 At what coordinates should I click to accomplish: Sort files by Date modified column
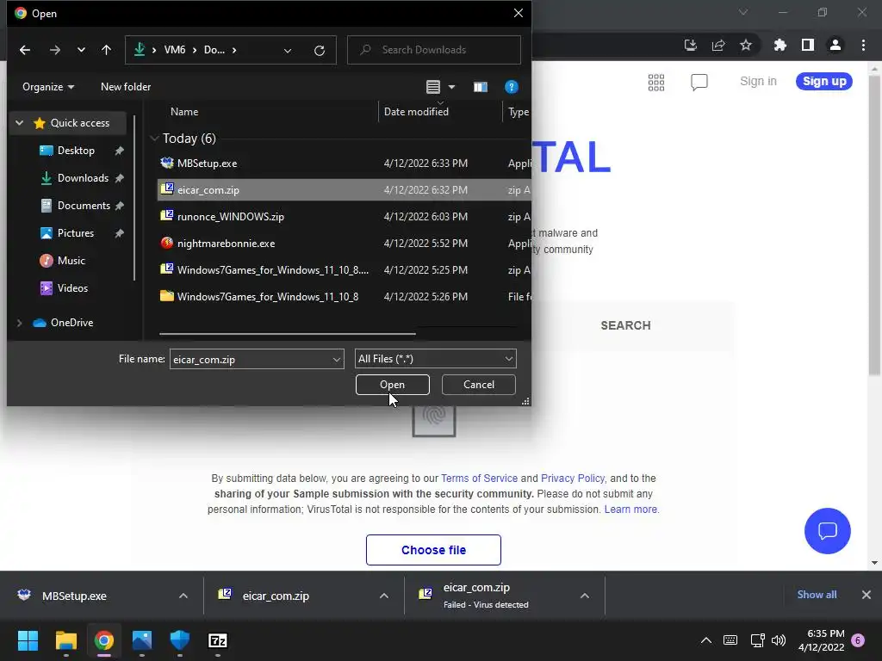tap(416, 112)
